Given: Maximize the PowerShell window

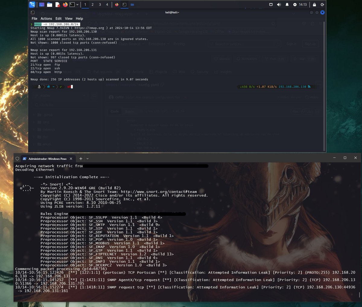Looking at the screenshot, I should click(x=345, y=158).
